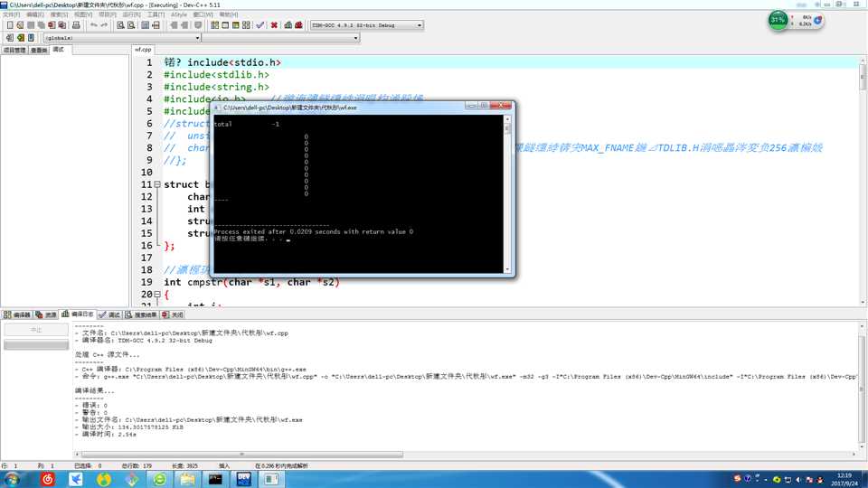Switch to the Resources bottom tab
The width and height of the screenshot is (868, 488).
point(46,314)
